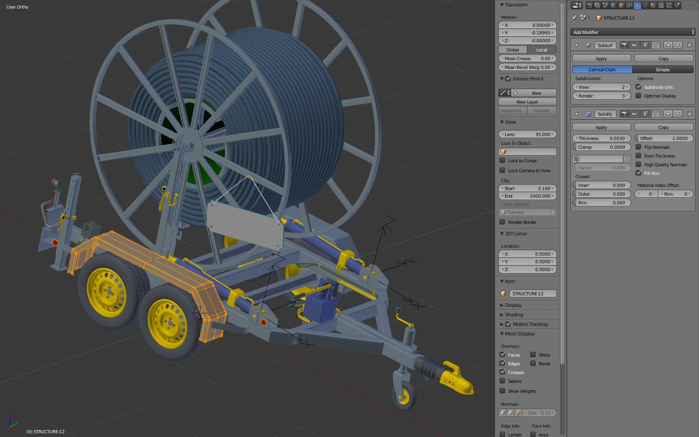Enable Lock to Cursor checkbox

coord(502,161)
